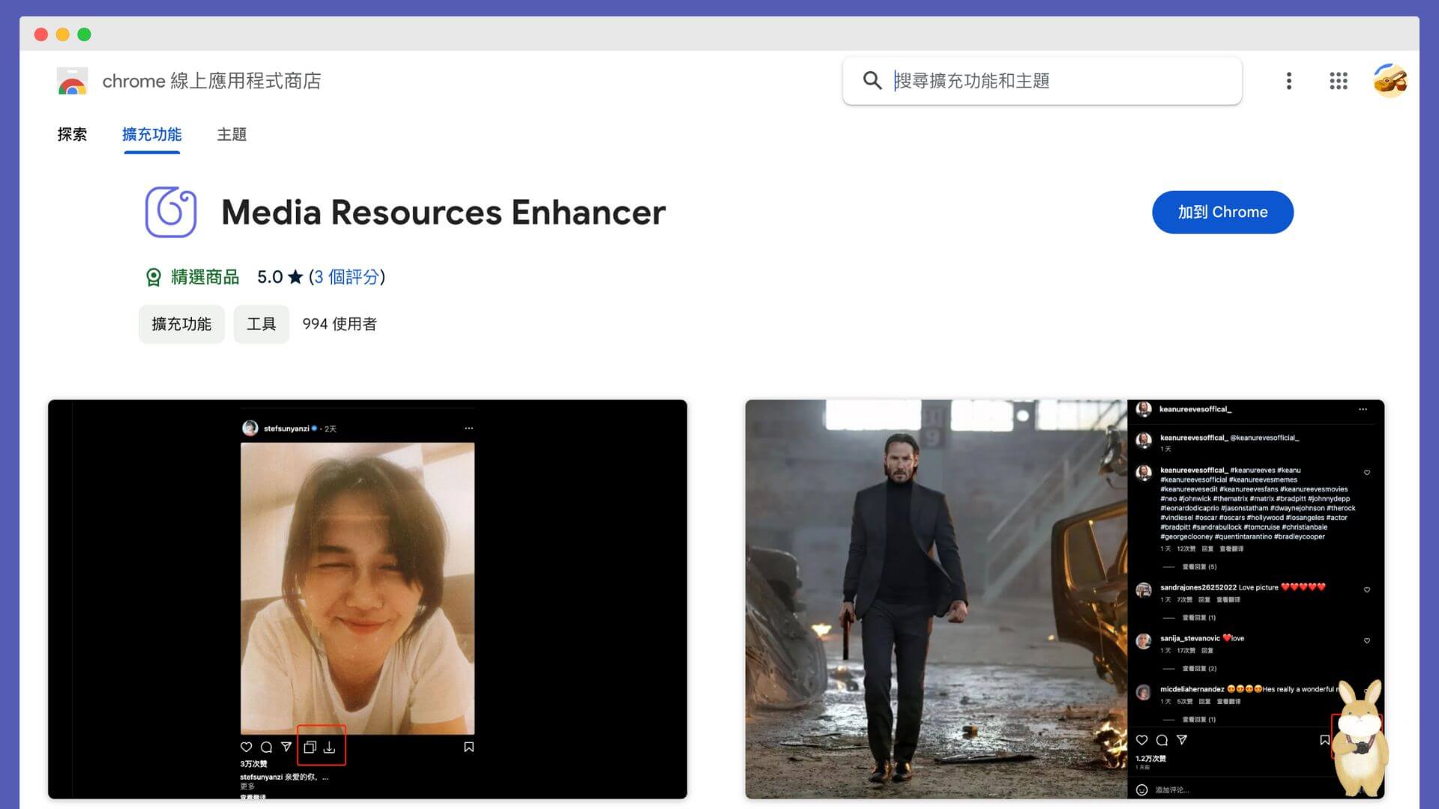Click stefsunyanzi profile avatar
The width and height of the screenshot is (1439, 809).
click(250, 428)
